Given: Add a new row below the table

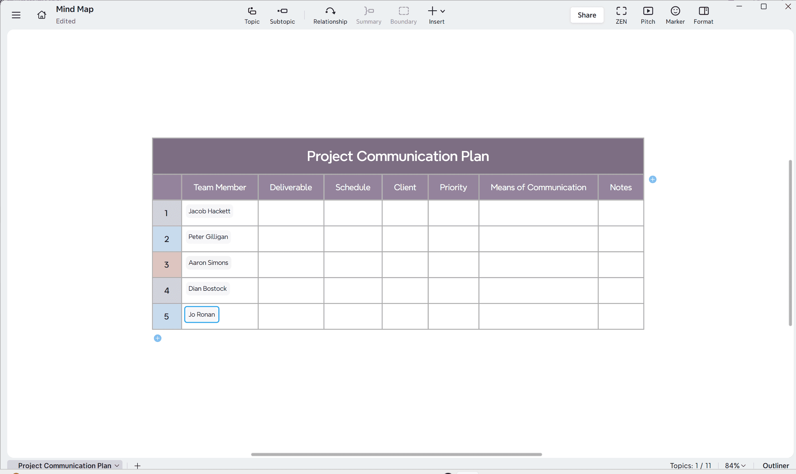Looking at the screenshot, I should 157,338.
